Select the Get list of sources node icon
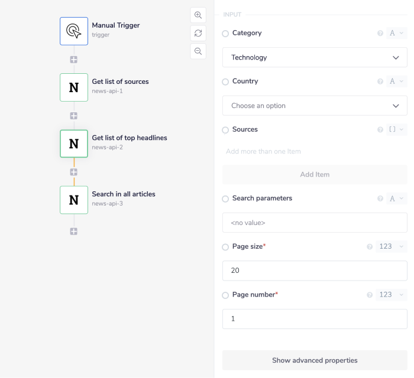The height and width of the screenshot is (378, 414). click(x=74, y=87)
